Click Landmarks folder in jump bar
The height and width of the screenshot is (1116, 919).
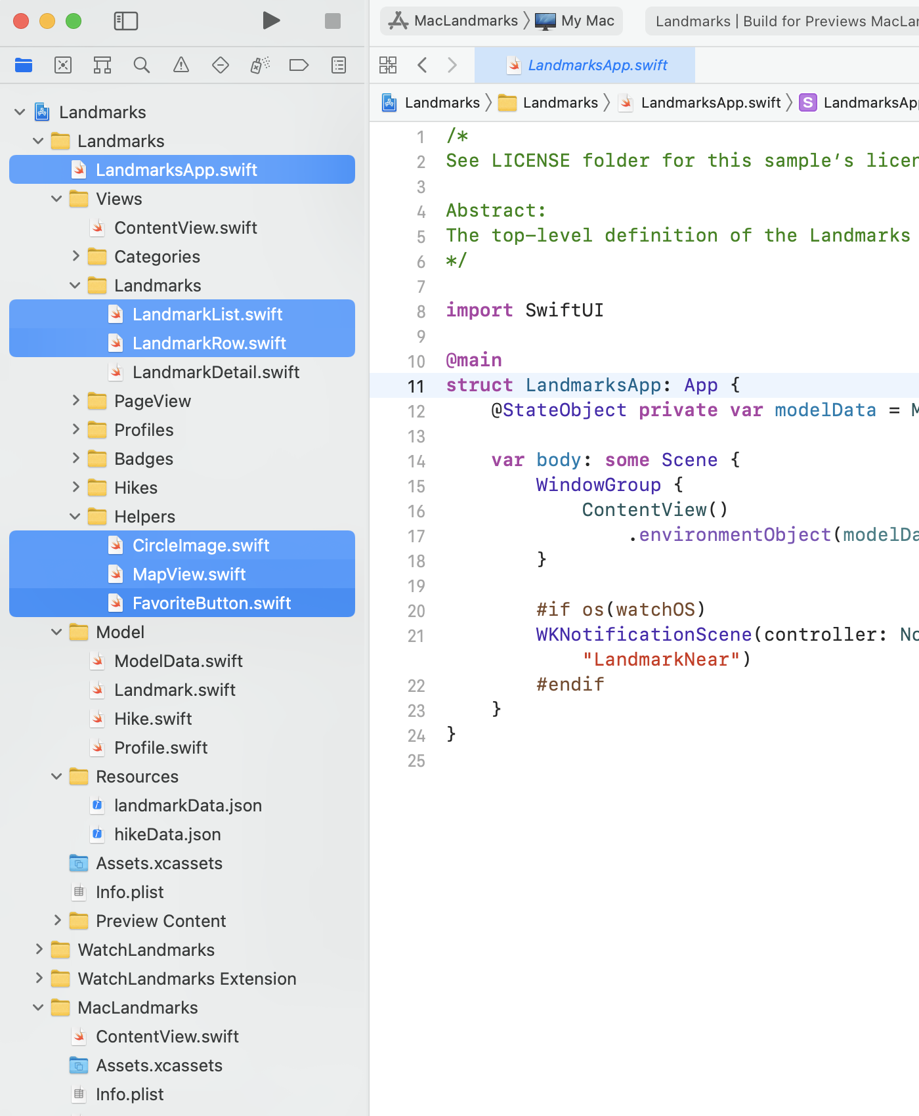[548, 102]
